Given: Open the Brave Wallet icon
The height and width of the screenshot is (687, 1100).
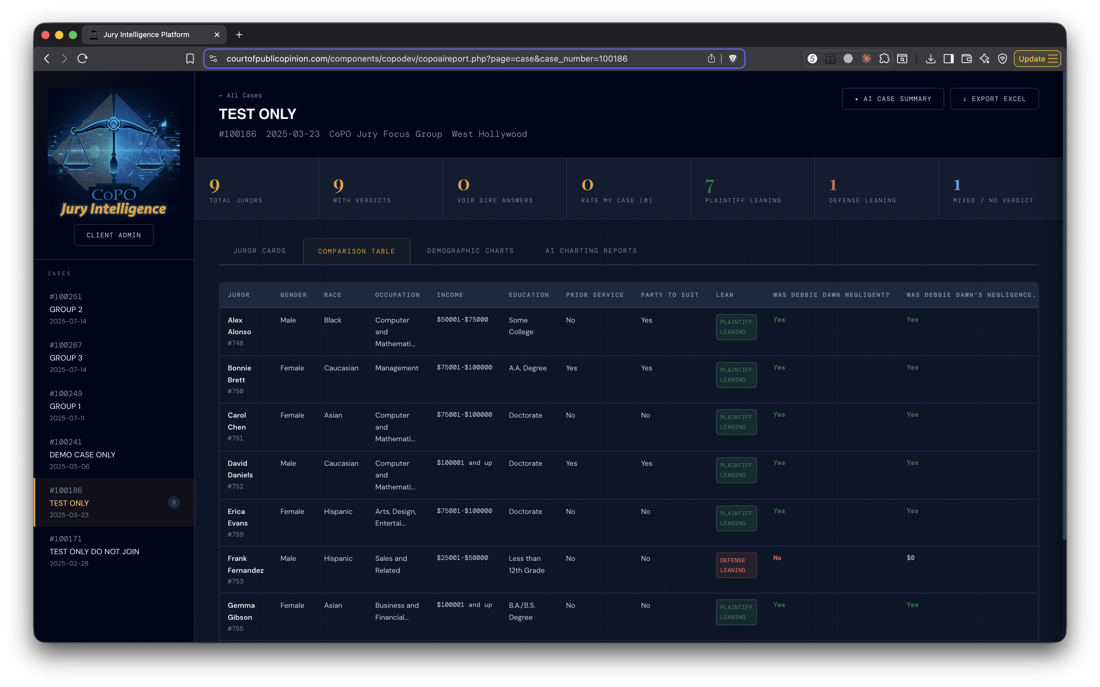Looking at the screenshot, I should click(x=966, y=59).
